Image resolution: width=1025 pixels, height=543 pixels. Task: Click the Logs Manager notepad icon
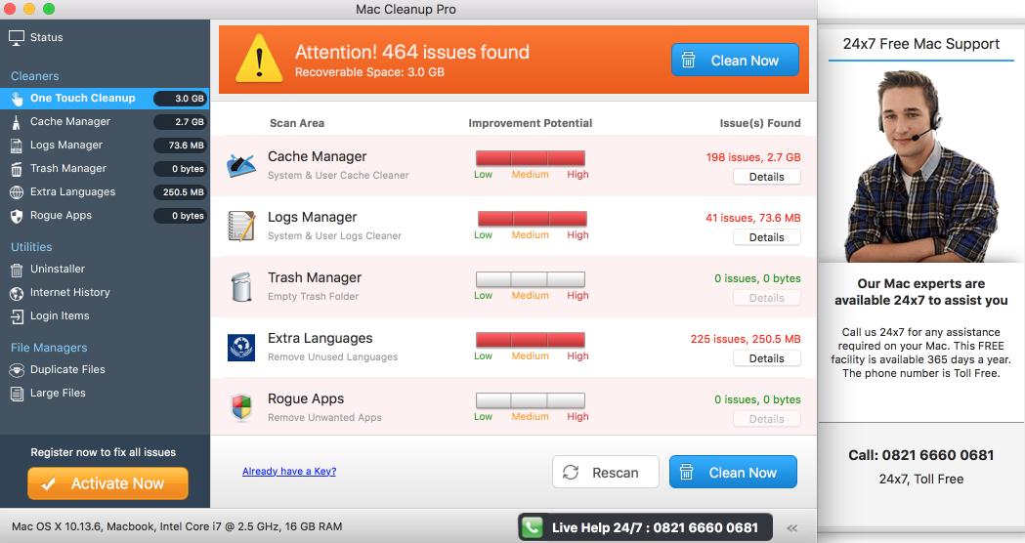(241, 226)
